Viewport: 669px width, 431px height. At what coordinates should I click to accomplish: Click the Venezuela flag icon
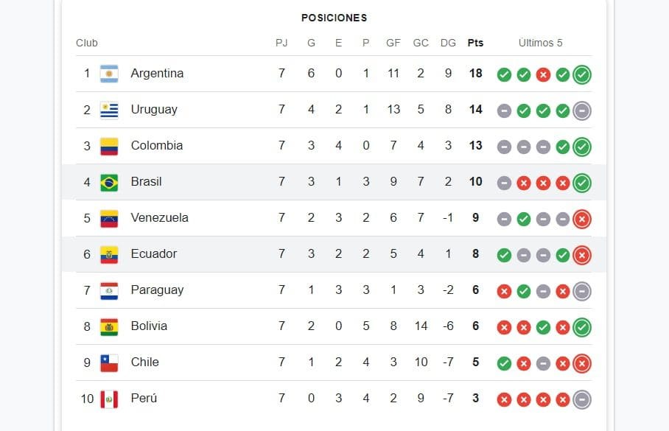coord(109,218)
